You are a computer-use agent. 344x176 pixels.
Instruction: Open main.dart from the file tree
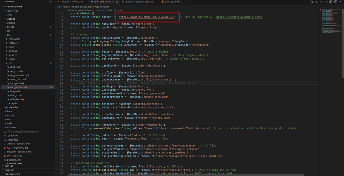(14, 107)
